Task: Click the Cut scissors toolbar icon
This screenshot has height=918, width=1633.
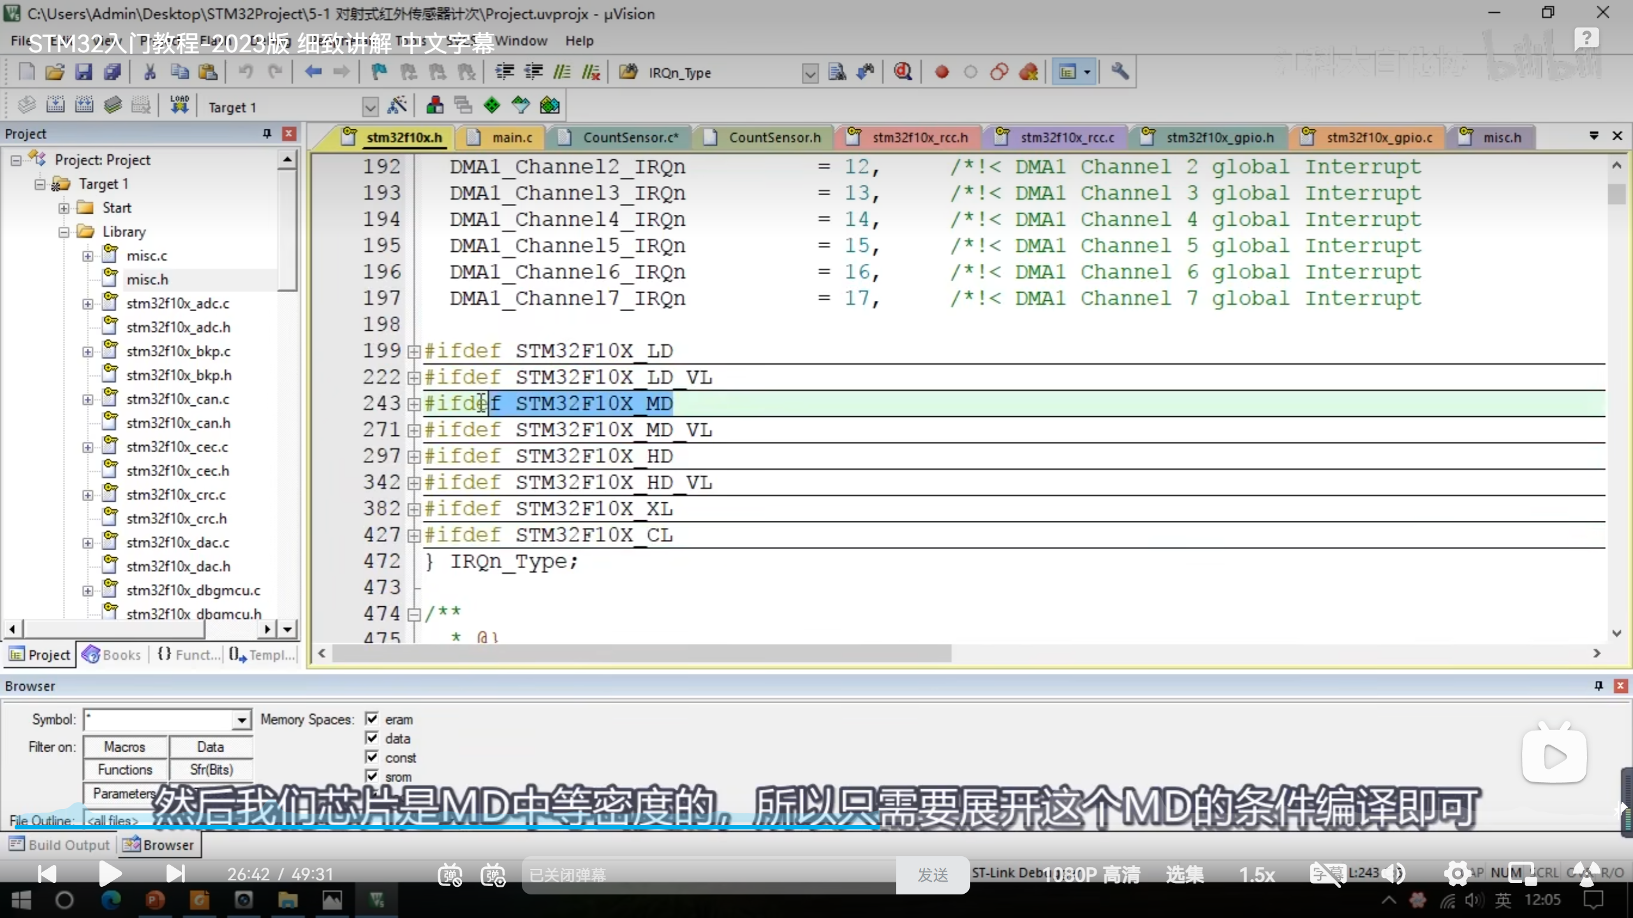Action: click(x=150, y=72)
